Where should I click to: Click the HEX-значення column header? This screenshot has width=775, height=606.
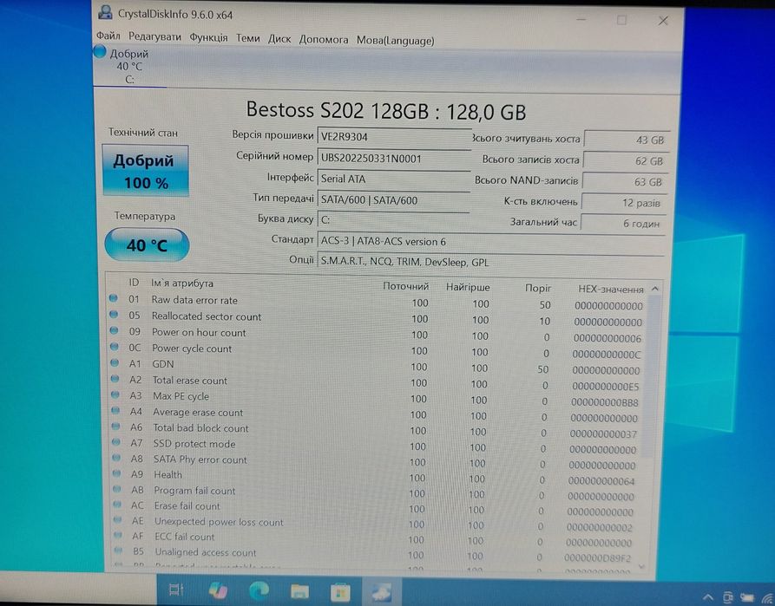click(x=611, y=290)
